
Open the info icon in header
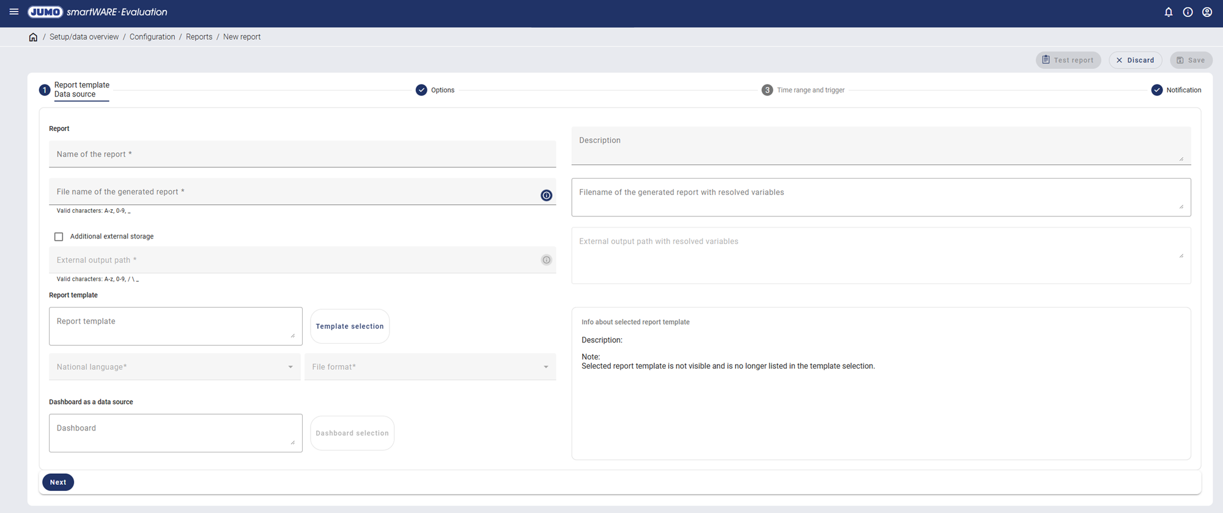(1188, 12)
